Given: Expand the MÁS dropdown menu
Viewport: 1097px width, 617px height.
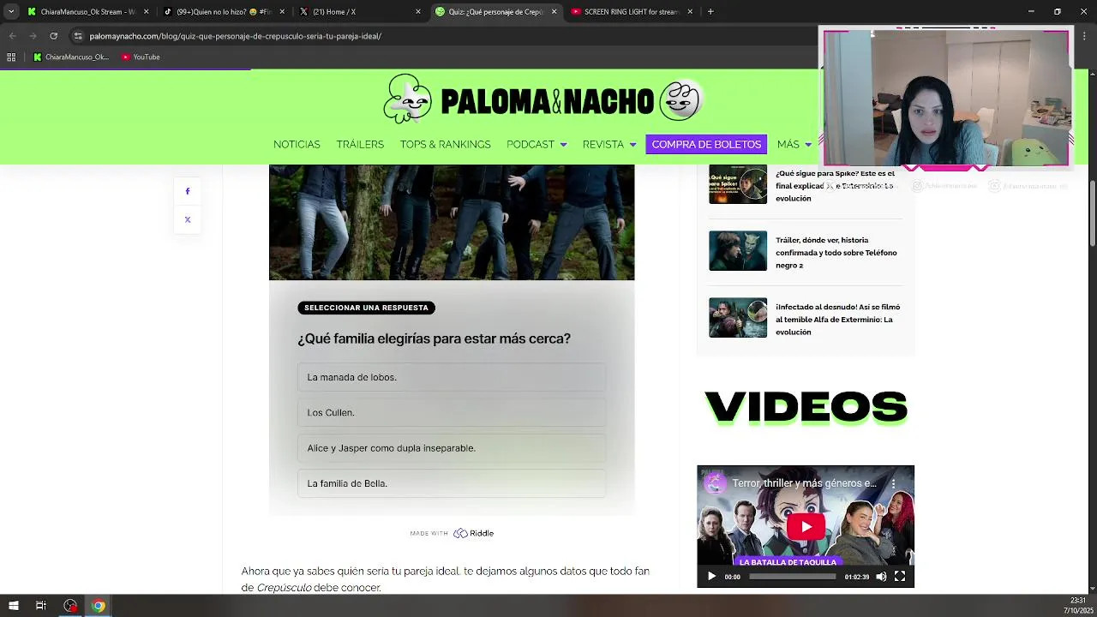Looking at the screenshot, I should coord(794,144).
